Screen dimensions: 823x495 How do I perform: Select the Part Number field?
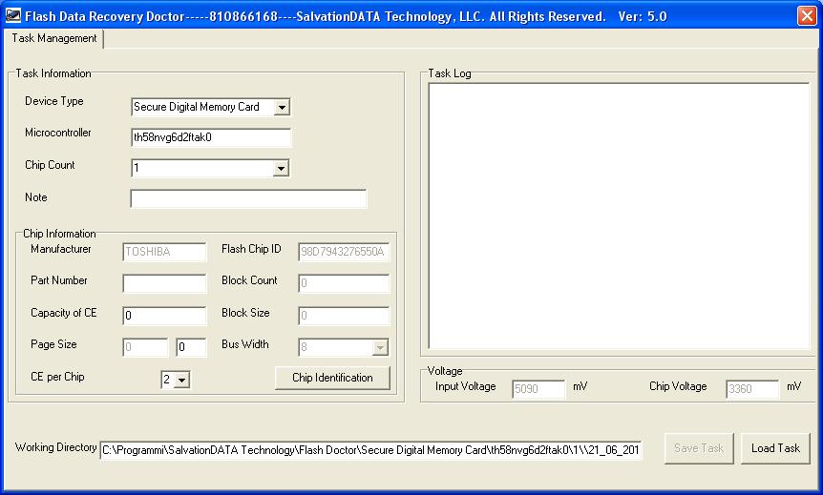point(164,283)
